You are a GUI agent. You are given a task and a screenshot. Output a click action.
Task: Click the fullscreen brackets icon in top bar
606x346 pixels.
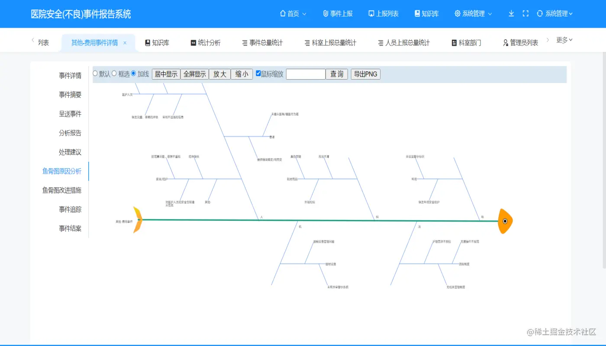(x=525, y=13)
